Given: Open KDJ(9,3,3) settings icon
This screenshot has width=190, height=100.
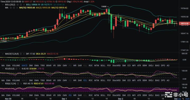Looking at the screenshot, I should click(x=16, y=69).
